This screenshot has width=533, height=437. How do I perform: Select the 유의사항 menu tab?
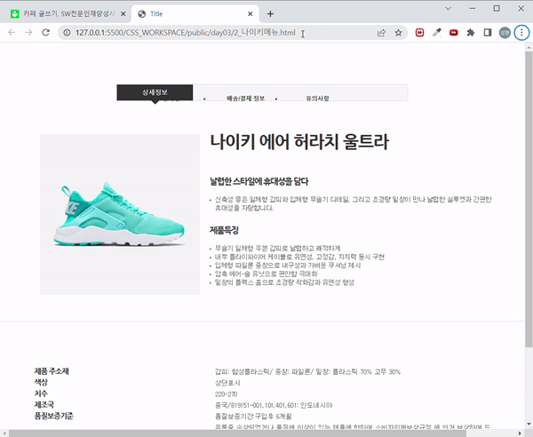pos(317,99)
